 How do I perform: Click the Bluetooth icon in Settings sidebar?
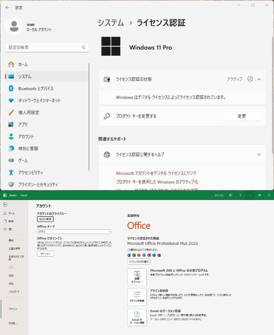[11, 88]
